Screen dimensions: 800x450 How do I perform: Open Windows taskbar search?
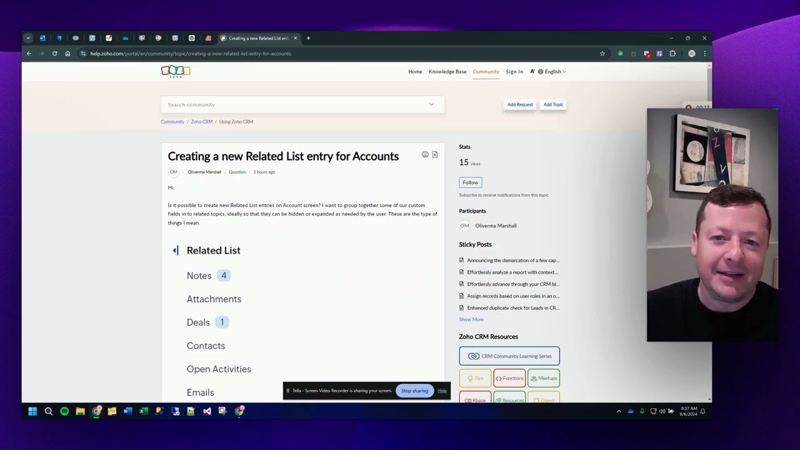click(48, 411)
